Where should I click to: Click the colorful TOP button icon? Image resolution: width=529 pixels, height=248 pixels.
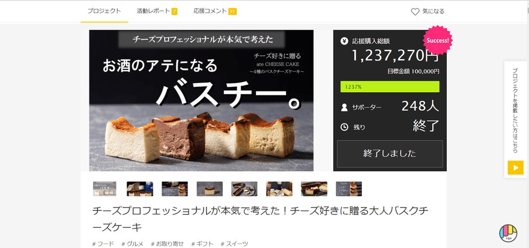508,233
